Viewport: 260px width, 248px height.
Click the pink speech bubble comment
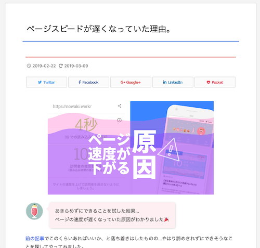point(112,215)
